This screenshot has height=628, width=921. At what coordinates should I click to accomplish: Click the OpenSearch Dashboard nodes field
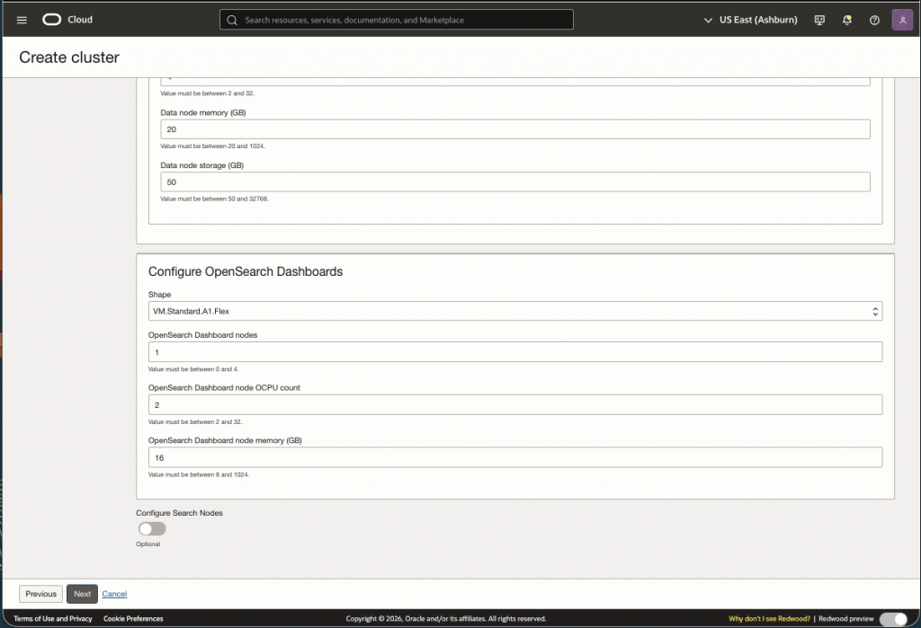(515, 352)
